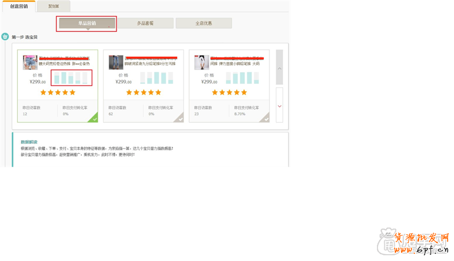
Task: Click the star rating on the blue jeans card
Action: click(x=144, y=93)
